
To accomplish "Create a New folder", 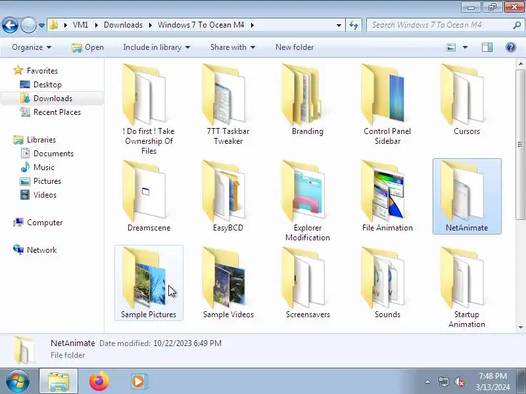I will coord(295,47).
